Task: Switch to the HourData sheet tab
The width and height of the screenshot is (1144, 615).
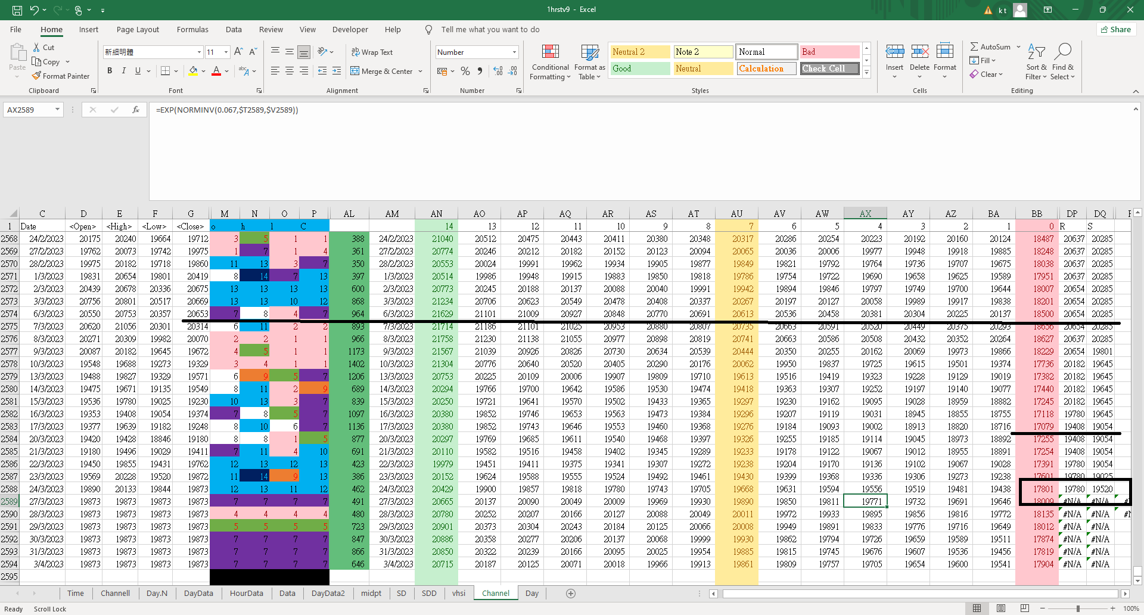Action: 246,594
